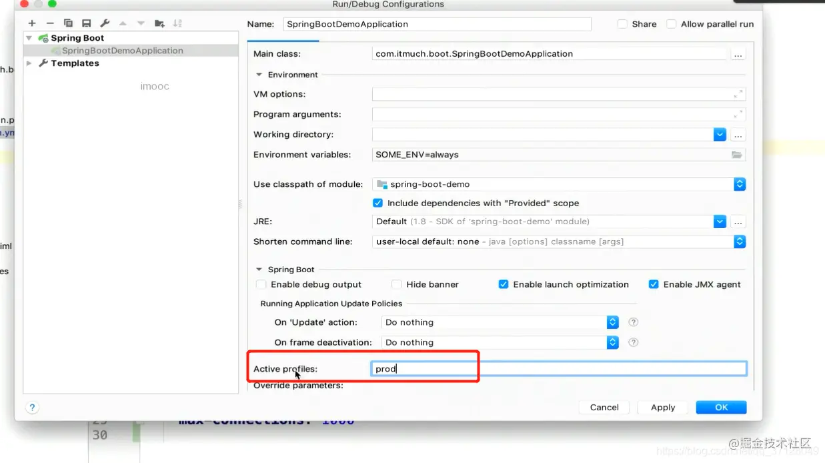Add a new configuration with plus icon
This screenshot has width=825, height=463.
(x=31, y=23)
